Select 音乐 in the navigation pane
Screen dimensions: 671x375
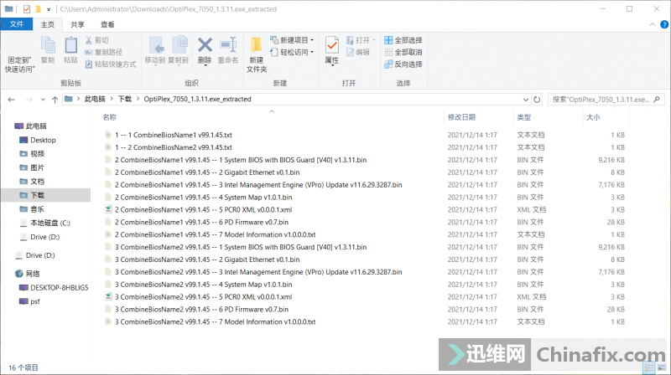pyautogui.click(x=37, y=209)
